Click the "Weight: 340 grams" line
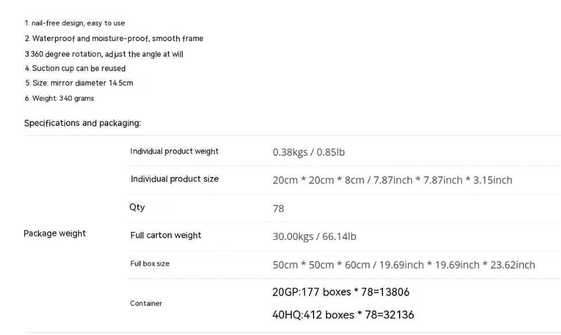 [59, 98]
